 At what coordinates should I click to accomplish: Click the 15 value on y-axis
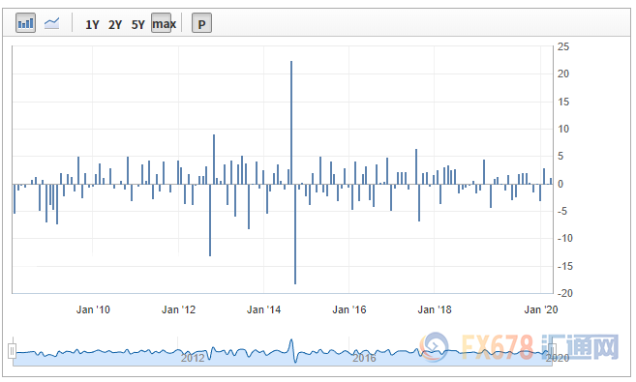(x=563, y=103)
